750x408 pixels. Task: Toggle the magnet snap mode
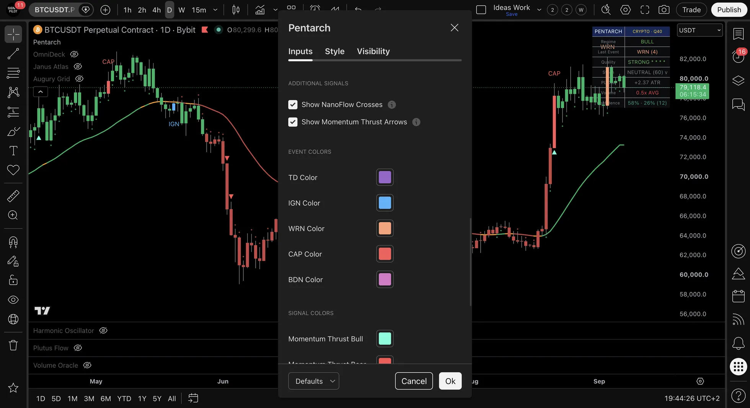click(13, 242)
